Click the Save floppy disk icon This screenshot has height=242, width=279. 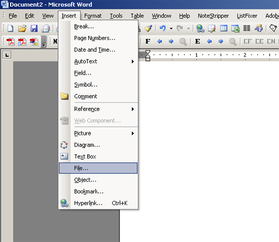(x=34, y=28)
